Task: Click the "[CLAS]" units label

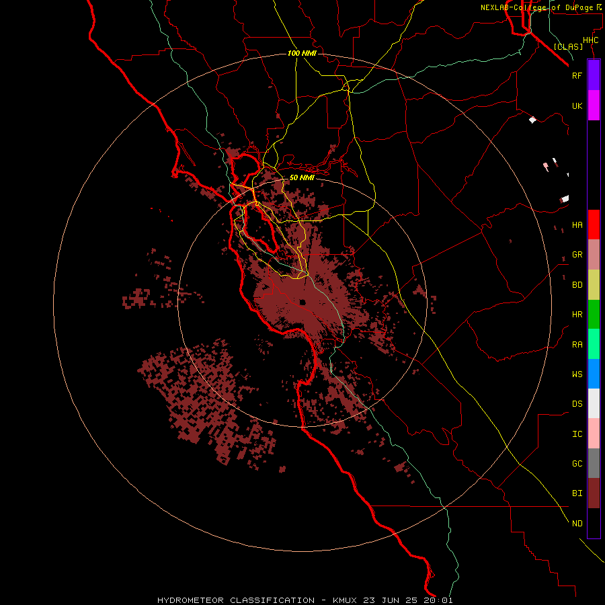Action: 568,46
